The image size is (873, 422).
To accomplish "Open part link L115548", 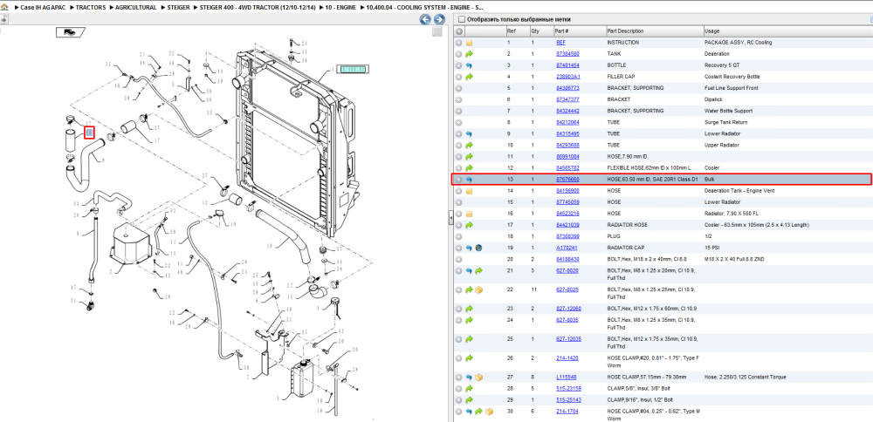I will [567, 378].
